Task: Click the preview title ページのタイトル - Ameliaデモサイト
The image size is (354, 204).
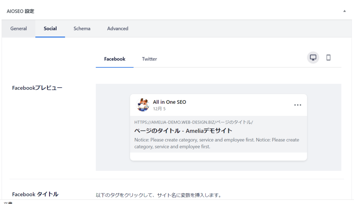Action: [183, 130]
